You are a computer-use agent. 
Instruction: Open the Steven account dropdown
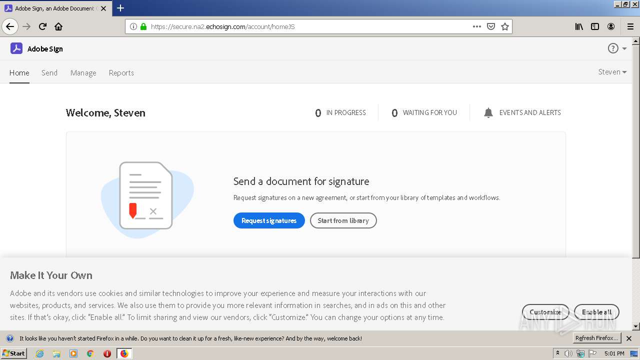pyautogui.click(x=612, y=72)
